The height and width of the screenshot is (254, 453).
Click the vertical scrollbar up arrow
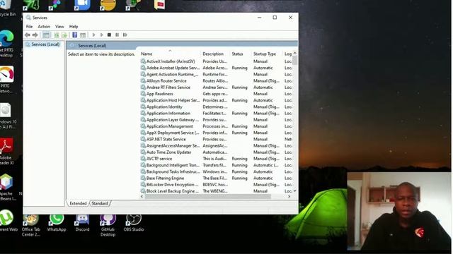pyautogui.click(x=294, y=54)
